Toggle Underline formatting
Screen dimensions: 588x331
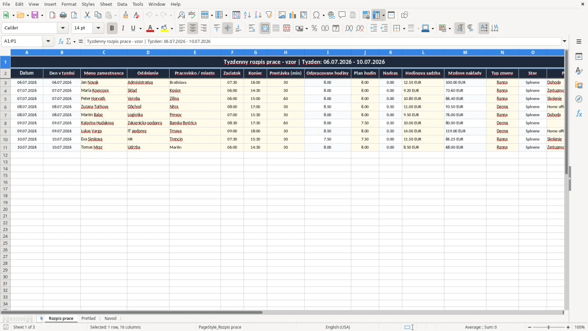click(133, 28)
